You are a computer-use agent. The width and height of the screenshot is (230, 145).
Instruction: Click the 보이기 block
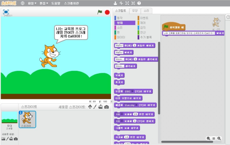coord(119,75)
